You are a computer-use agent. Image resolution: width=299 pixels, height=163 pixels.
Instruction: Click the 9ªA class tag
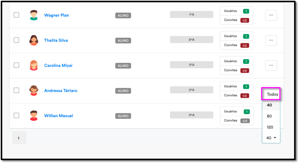191,115
